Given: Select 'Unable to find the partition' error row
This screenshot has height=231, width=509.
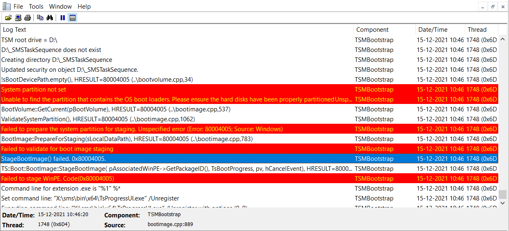Looking at the screenshot, I should (249, 99).
